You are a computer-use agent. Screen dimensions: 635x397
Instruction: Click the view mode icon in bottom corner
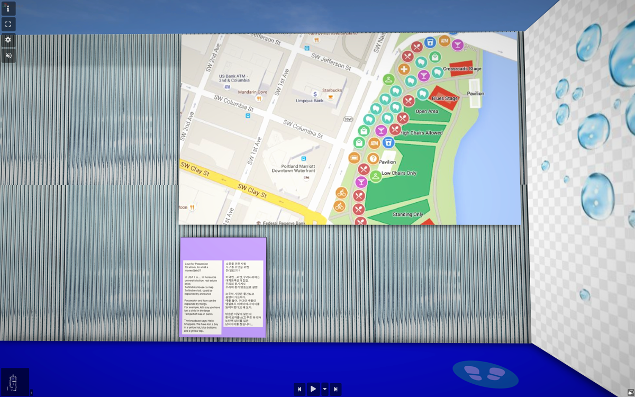click(x=630, y=392)
